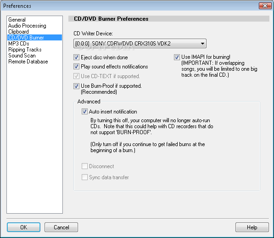This screenshot has width=274, height=238.
Task: Confirm settings with OK button
Action: point(23,227)
